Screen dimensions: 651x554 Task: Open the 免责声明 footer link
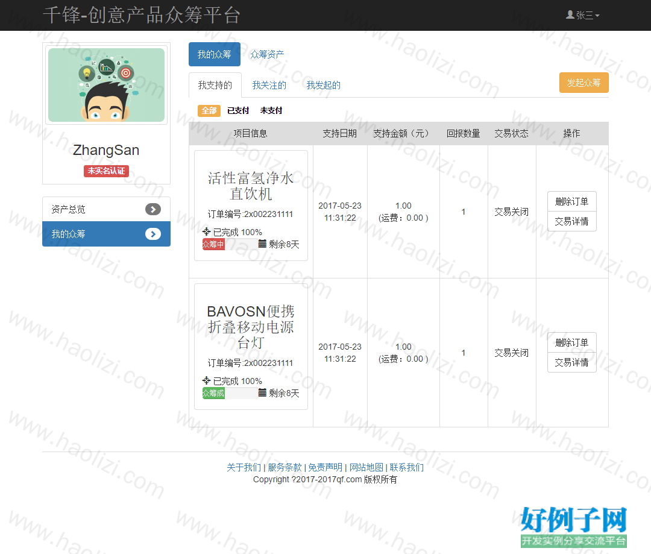click(325, 467)
